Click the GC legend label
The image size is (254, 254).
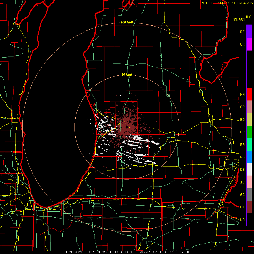(x=242, y=194)
